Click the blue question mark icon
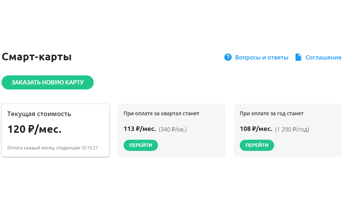The image size is (343, 209). coord(228,57)
